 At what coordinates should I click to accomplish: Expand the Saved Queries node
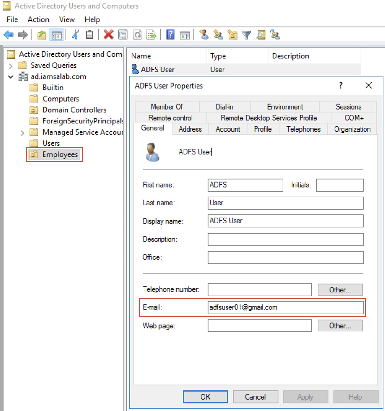[x=10, y=65]
